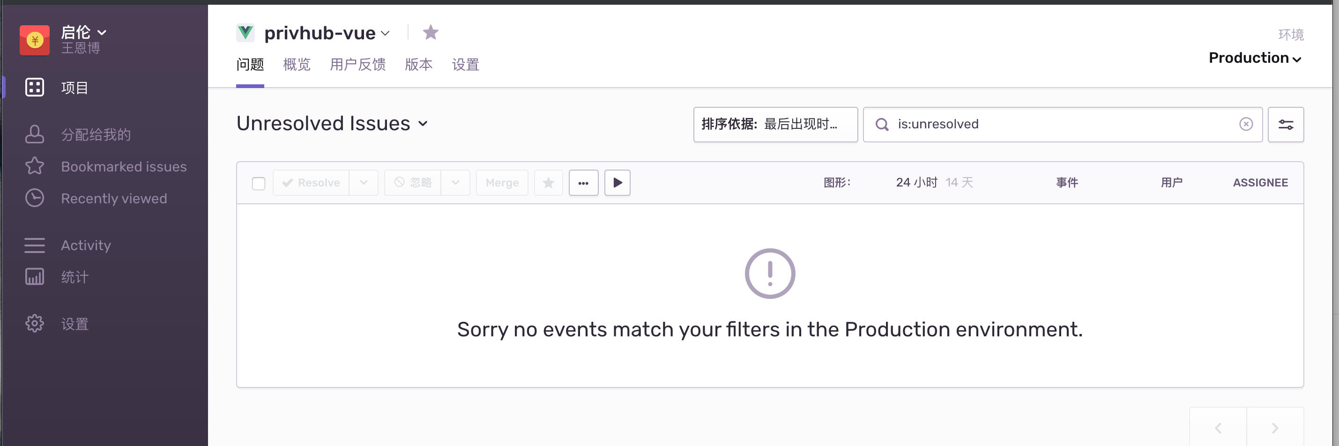The image size is (1339, 446).
Task: Open the 排序依据 sort dropdown
Action: pyautogui.click(x=774, y=124)
